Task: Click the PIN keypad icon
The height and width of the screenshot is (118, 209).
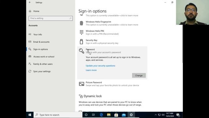Action: (x=81, y=32)
